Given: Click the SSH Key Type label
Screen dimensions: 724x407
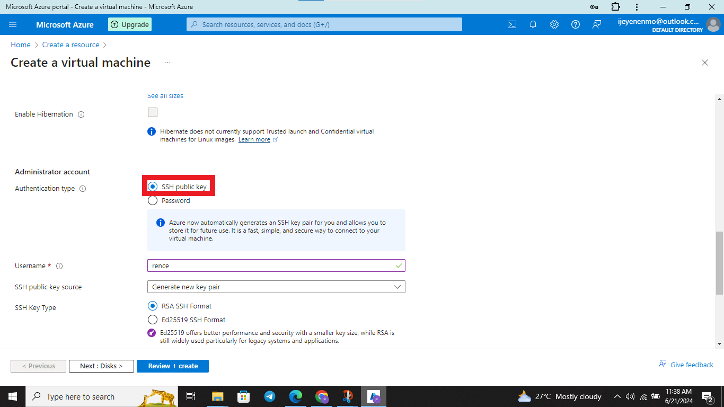Looking at the screenshot, I should pos(36,308).
